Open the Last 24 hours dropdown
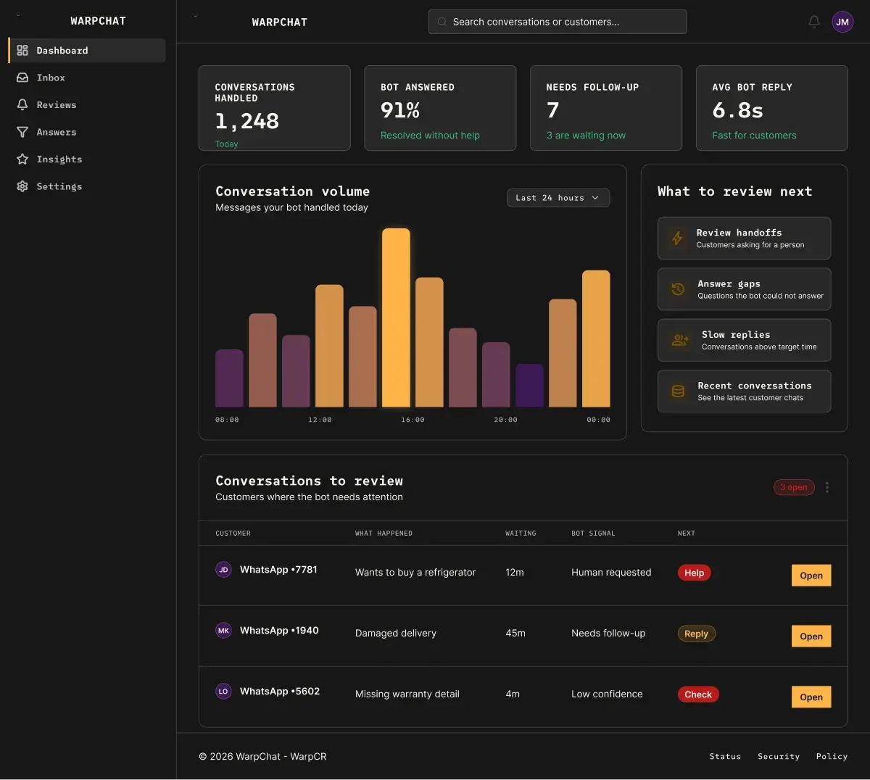 tap(558, 198)
